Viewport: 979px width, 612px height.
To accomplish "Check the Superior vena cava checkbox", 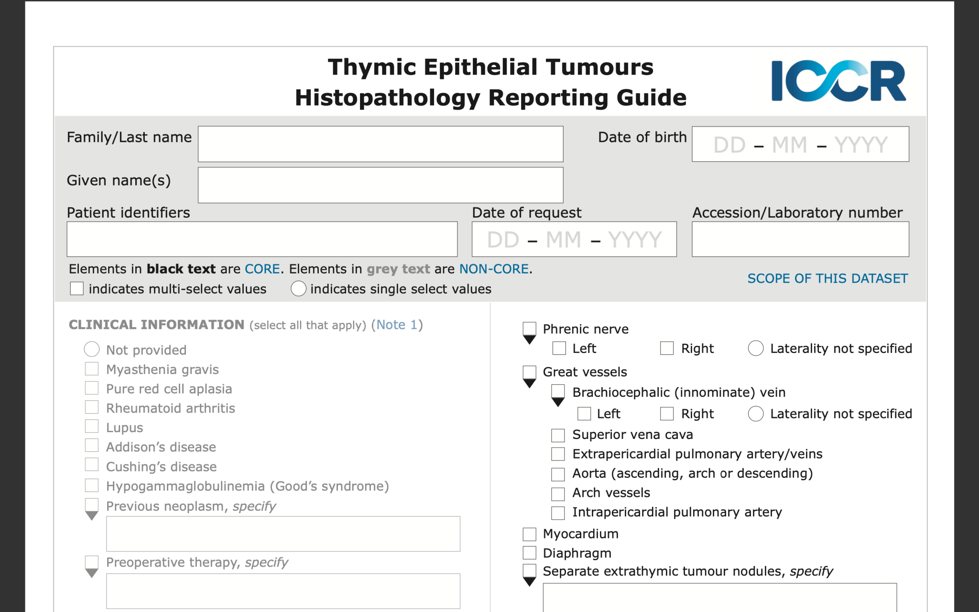I will click(557, 435).
